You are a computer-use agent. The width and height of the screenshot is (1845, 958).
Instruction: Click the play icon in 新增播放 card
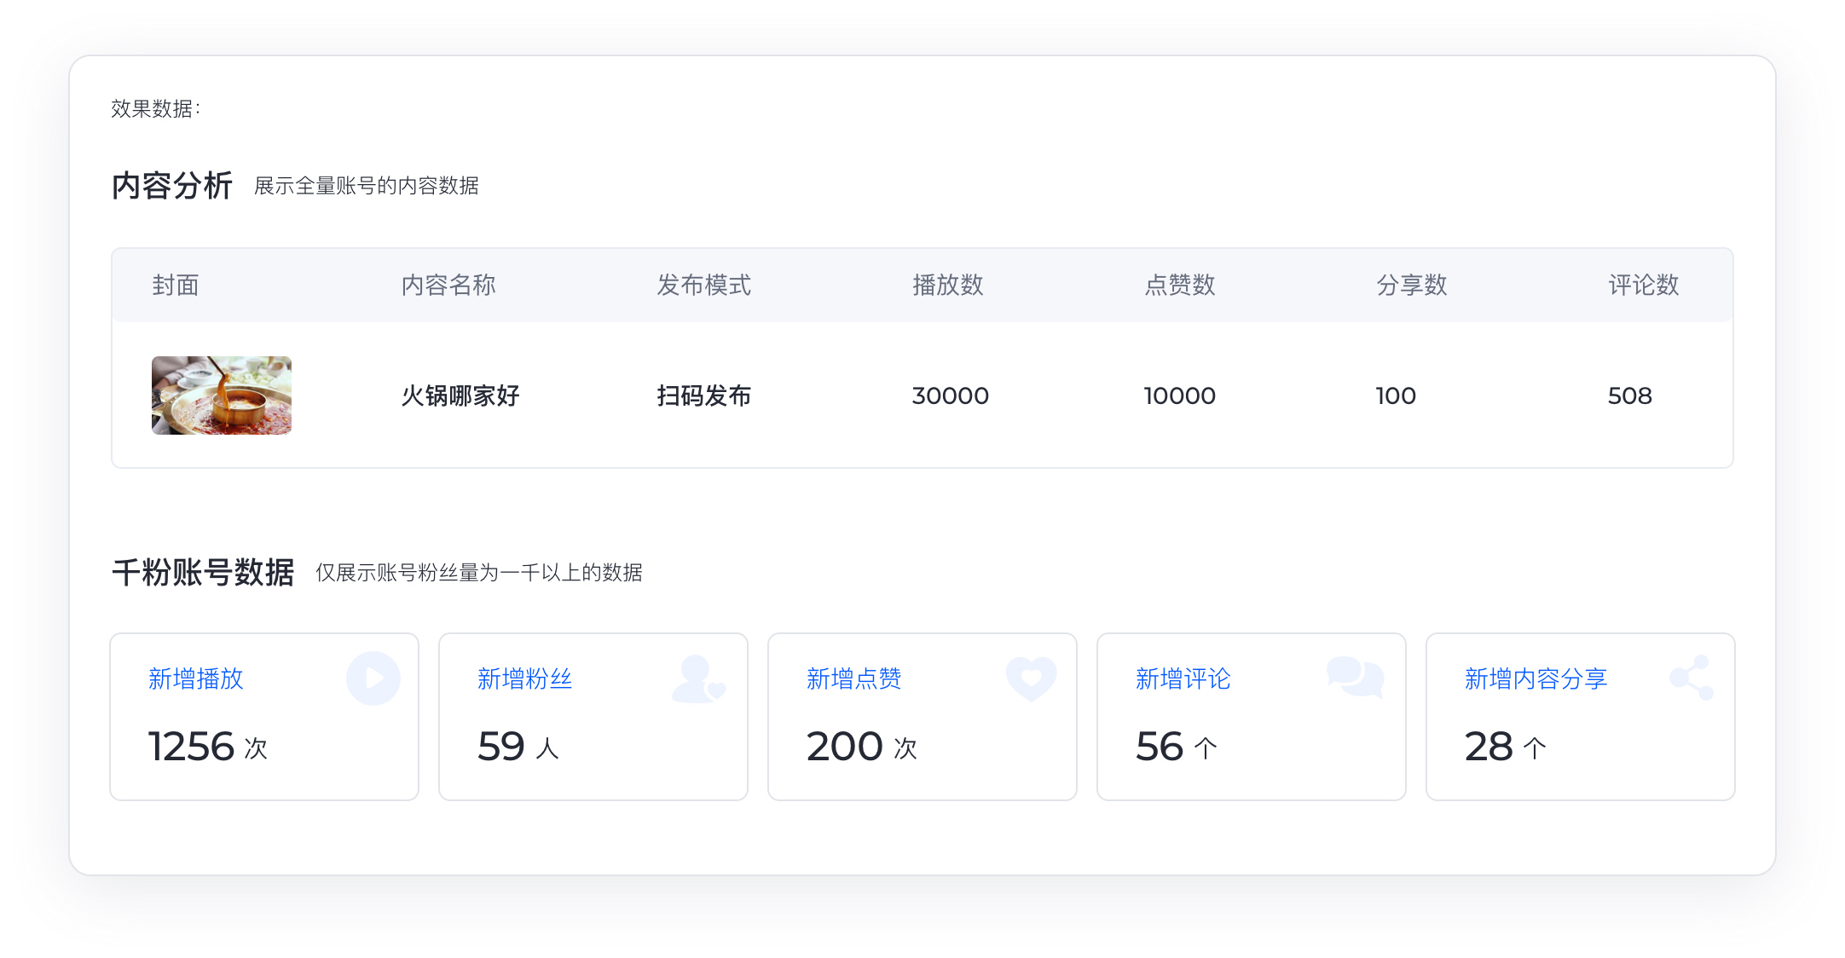(373, 678)
